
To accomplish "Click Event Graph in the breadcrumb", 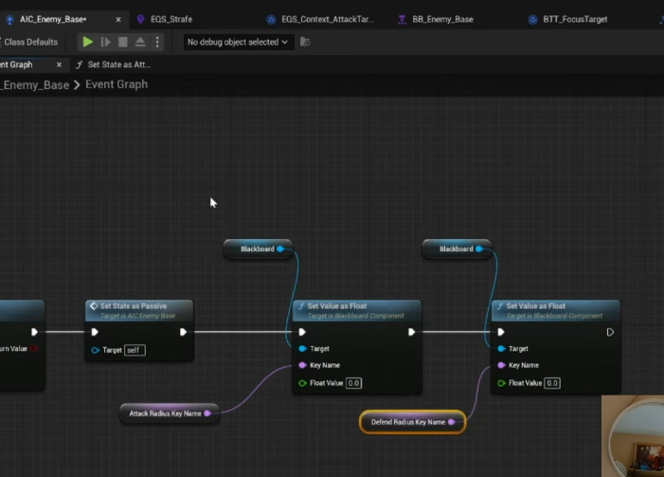I will click(x=117, y=84).
